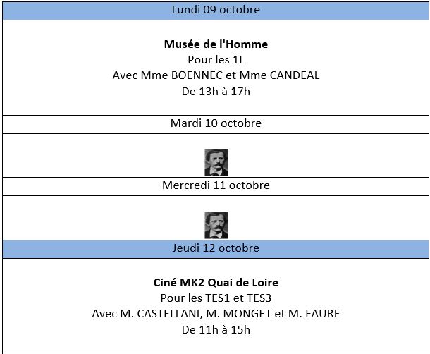The height and width of the screenshot is (354, 430).
Task: Select the Mardi 10 octobre header
Action: (216, 123)
